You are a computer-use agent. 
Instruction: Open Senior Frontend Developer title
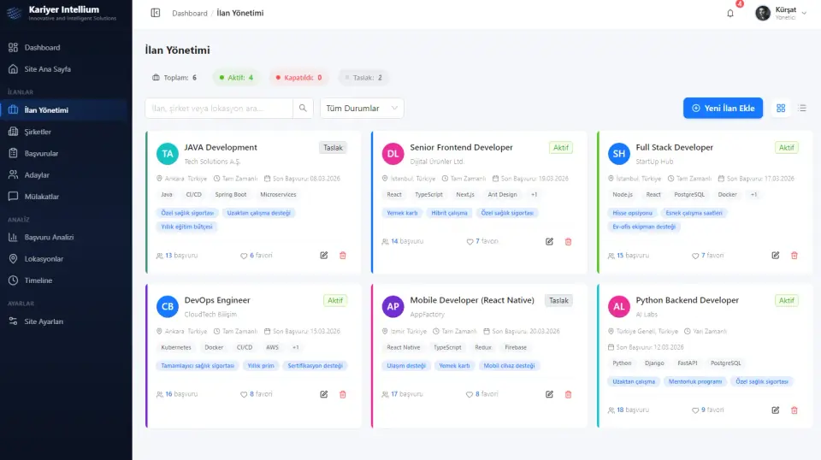[x=461, y=148]
